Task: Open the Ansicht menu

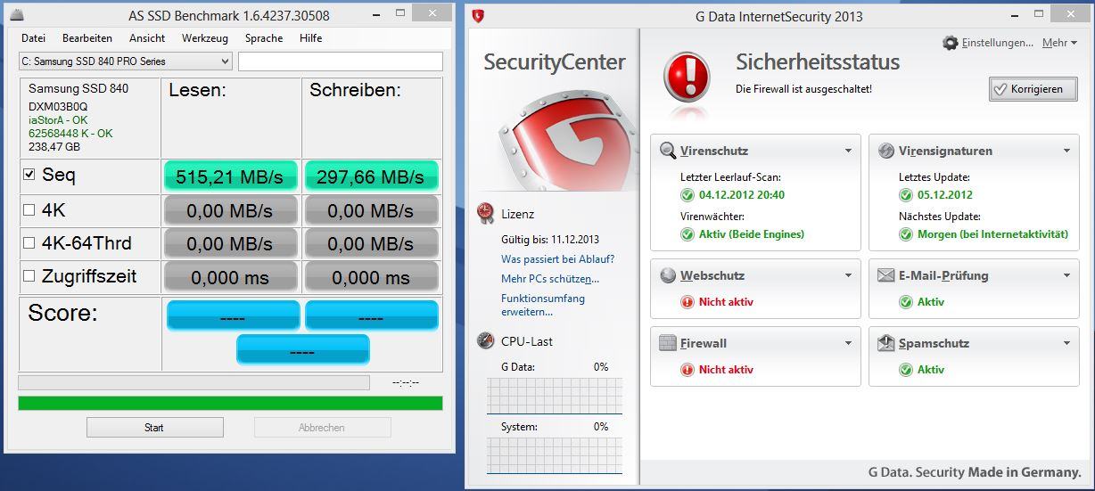Action: pos(147,38)
